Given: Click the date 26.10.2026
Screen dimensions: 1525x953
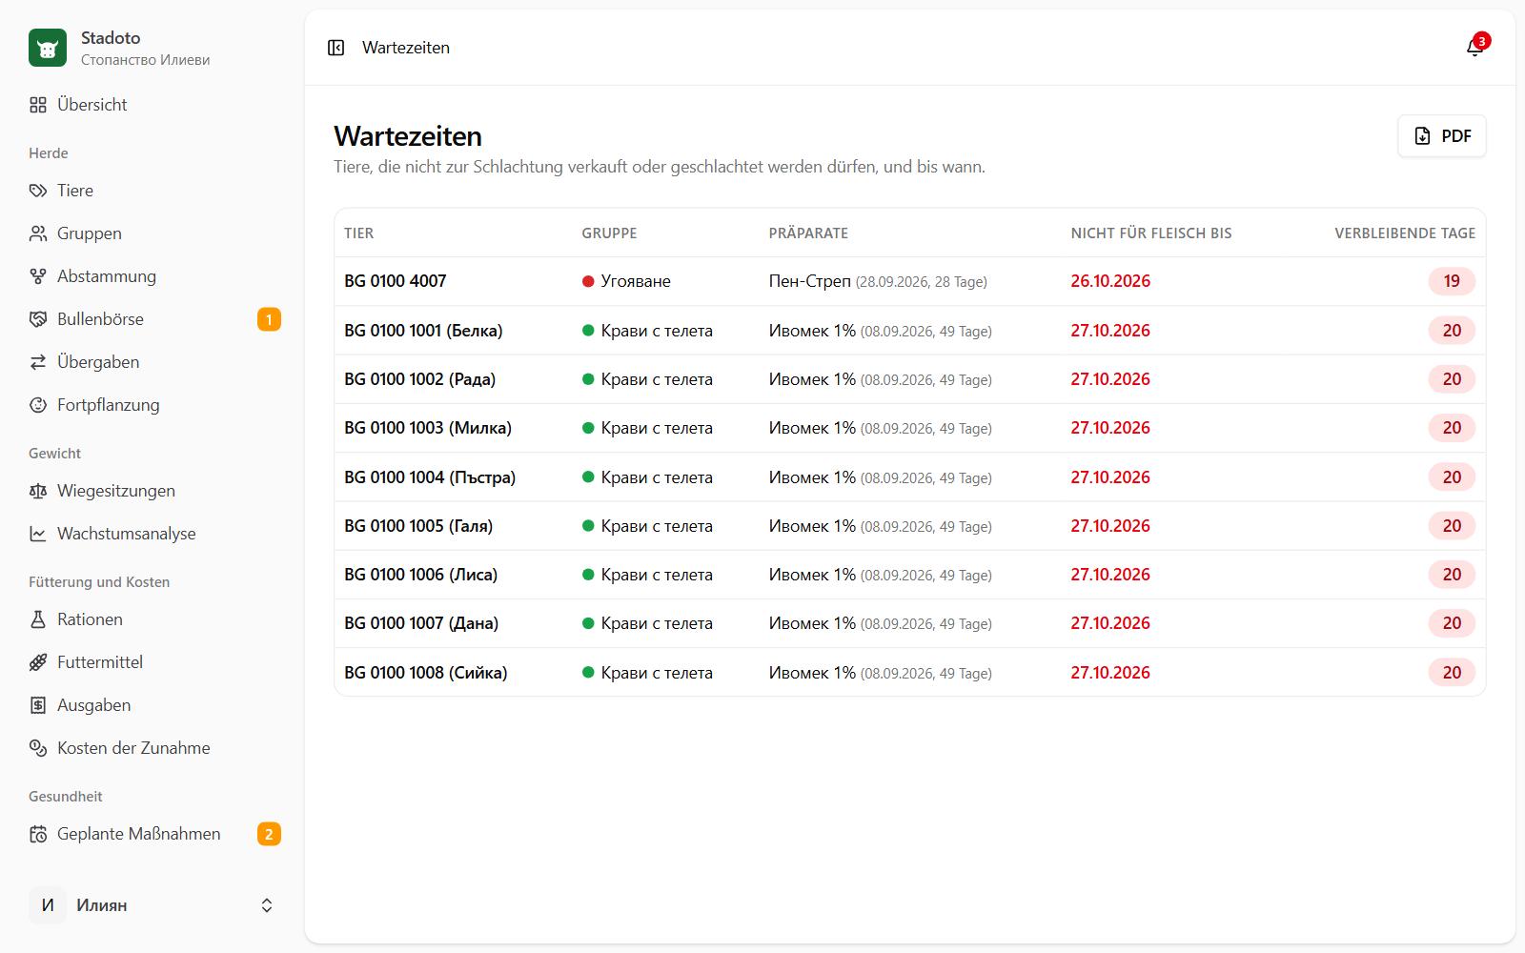Looking at the screenshot, I should [1110, 281].
